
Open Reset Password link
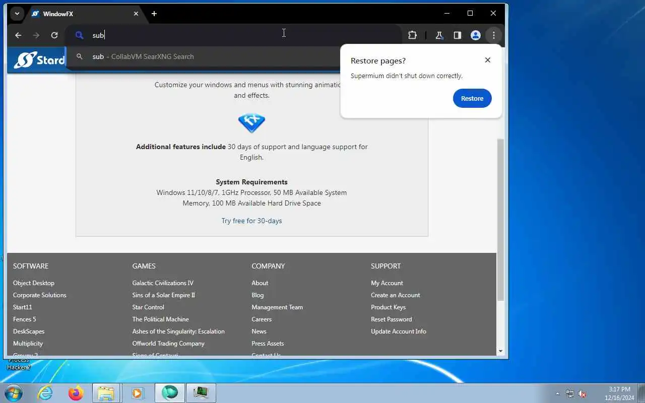[392, 319]
